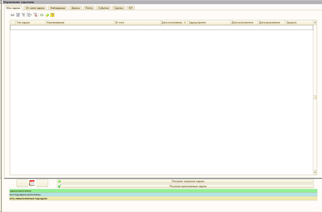Select the empty first row in table
Viewport: 322px width, 212px height.
[x=161, y=27]
